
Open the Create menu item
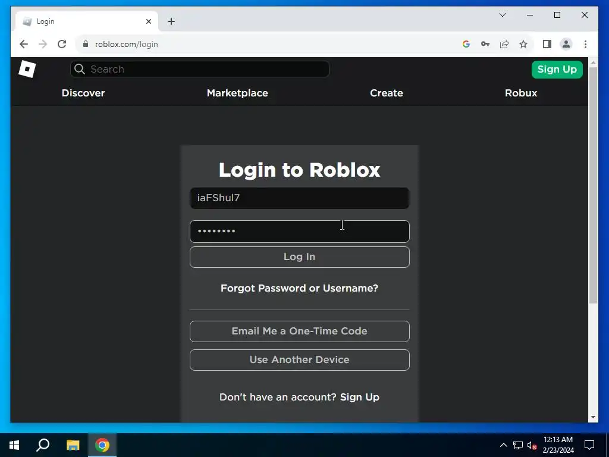click(x=387, y=93)
